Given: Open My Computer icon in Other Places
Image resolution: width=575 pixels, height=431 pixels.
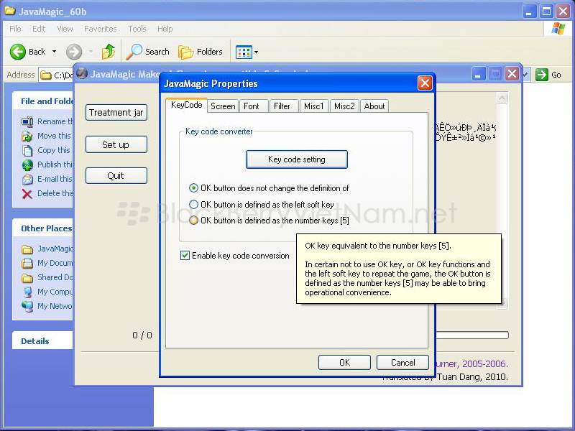Looking at the screenshot, I should [x=27, y=292].
